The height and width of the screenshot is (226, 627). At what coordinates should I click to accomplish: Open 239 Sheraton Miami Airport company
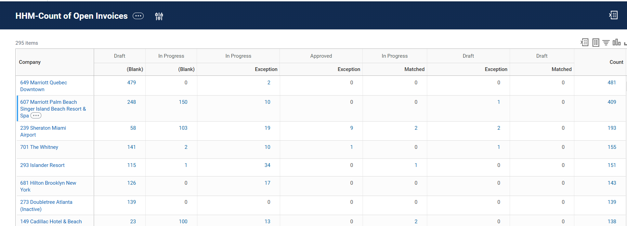point(43,131)
